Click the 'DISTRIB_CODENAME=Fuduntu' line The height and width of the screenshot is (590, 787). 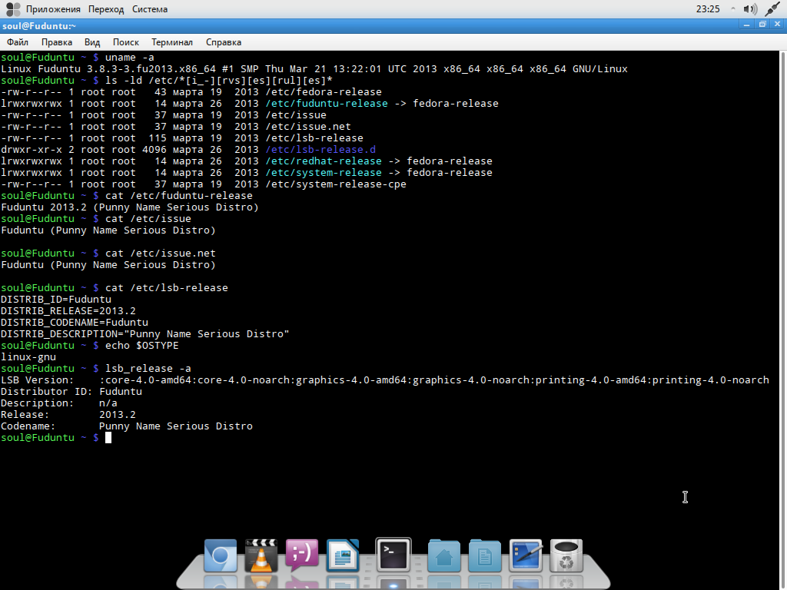tap(75, 323)
